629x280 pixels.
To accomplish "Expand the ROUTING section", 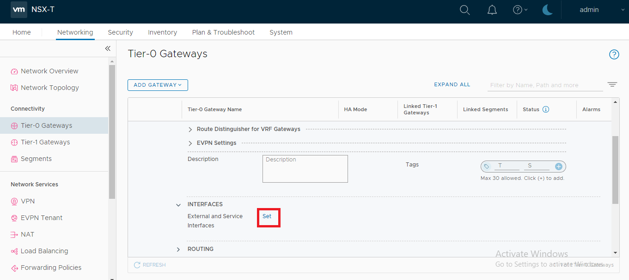I will tap(178, 250).
